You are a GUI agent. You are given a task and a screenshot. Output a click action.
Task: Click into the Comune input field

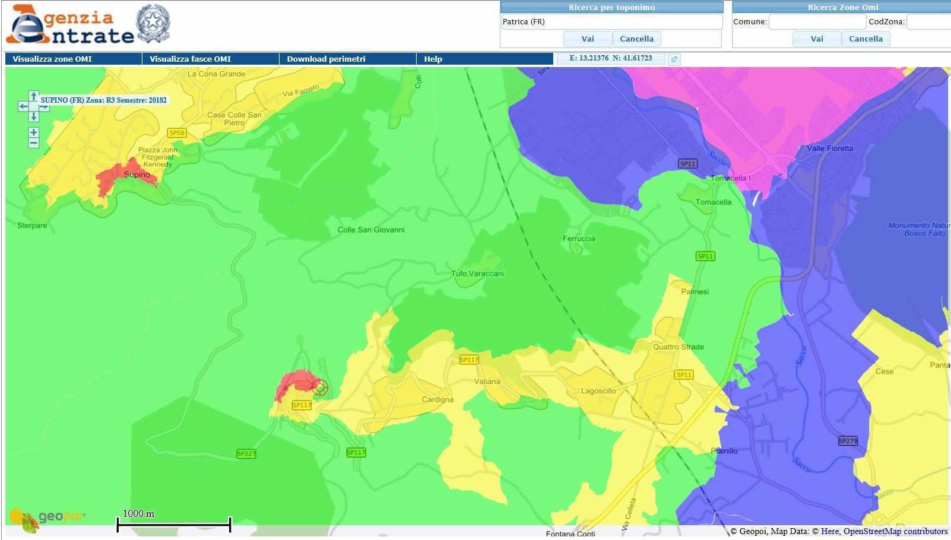coord(817,22)
